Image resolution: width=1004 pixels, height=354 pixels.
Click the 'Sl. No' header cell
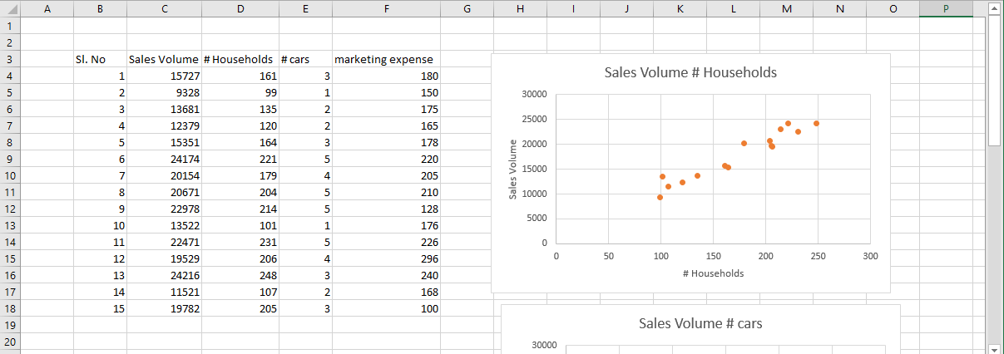[x=100, y=60]
